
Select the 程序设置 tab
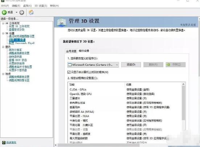point(84,51)
